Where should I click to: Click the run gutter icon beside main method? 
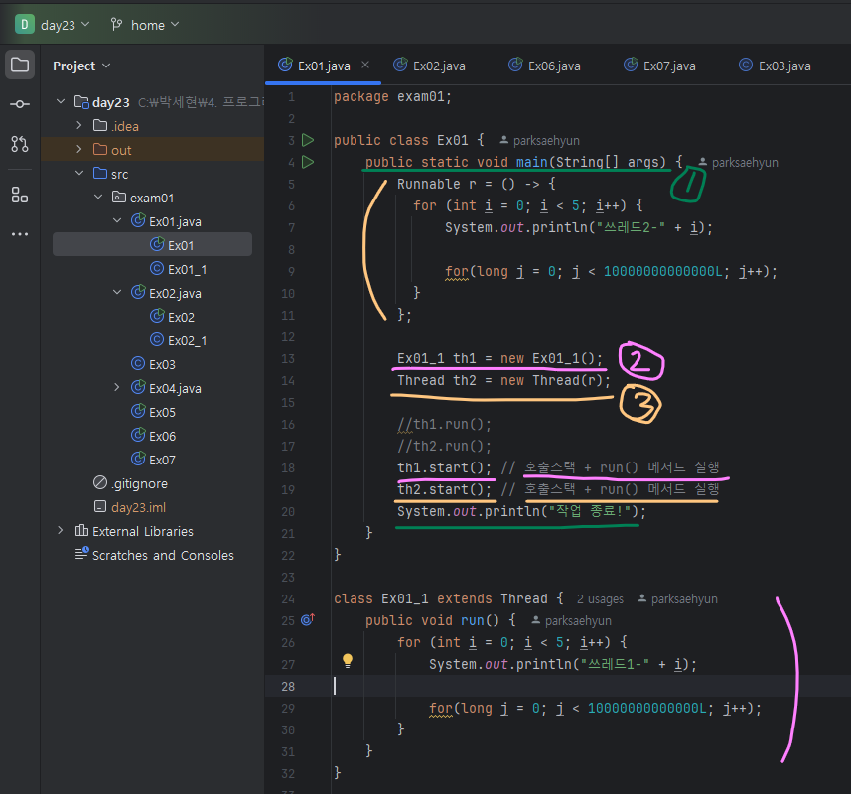pyautogui.click(x=308, y=162)
